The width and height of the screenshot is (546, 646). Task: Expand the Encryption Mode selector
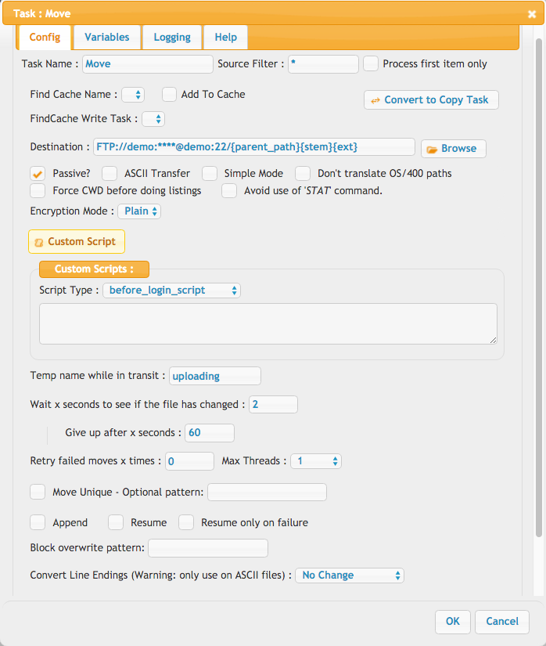pyautogui.click(x=139, y=211)
